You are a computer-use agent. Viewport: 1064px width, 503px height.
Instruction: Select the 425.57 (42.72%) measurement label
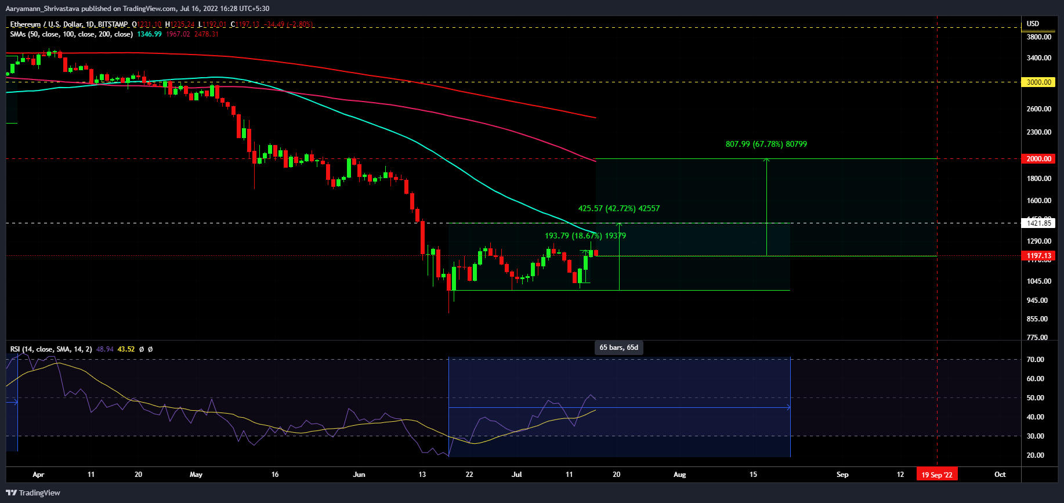click(x=619, y=208)
